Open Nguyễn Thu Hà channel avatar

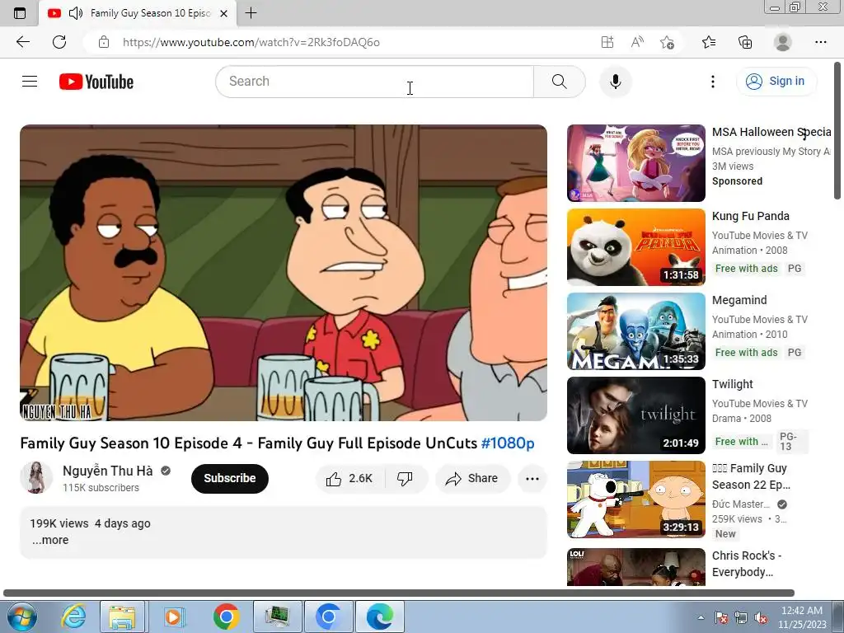click(x=36, y=477)
